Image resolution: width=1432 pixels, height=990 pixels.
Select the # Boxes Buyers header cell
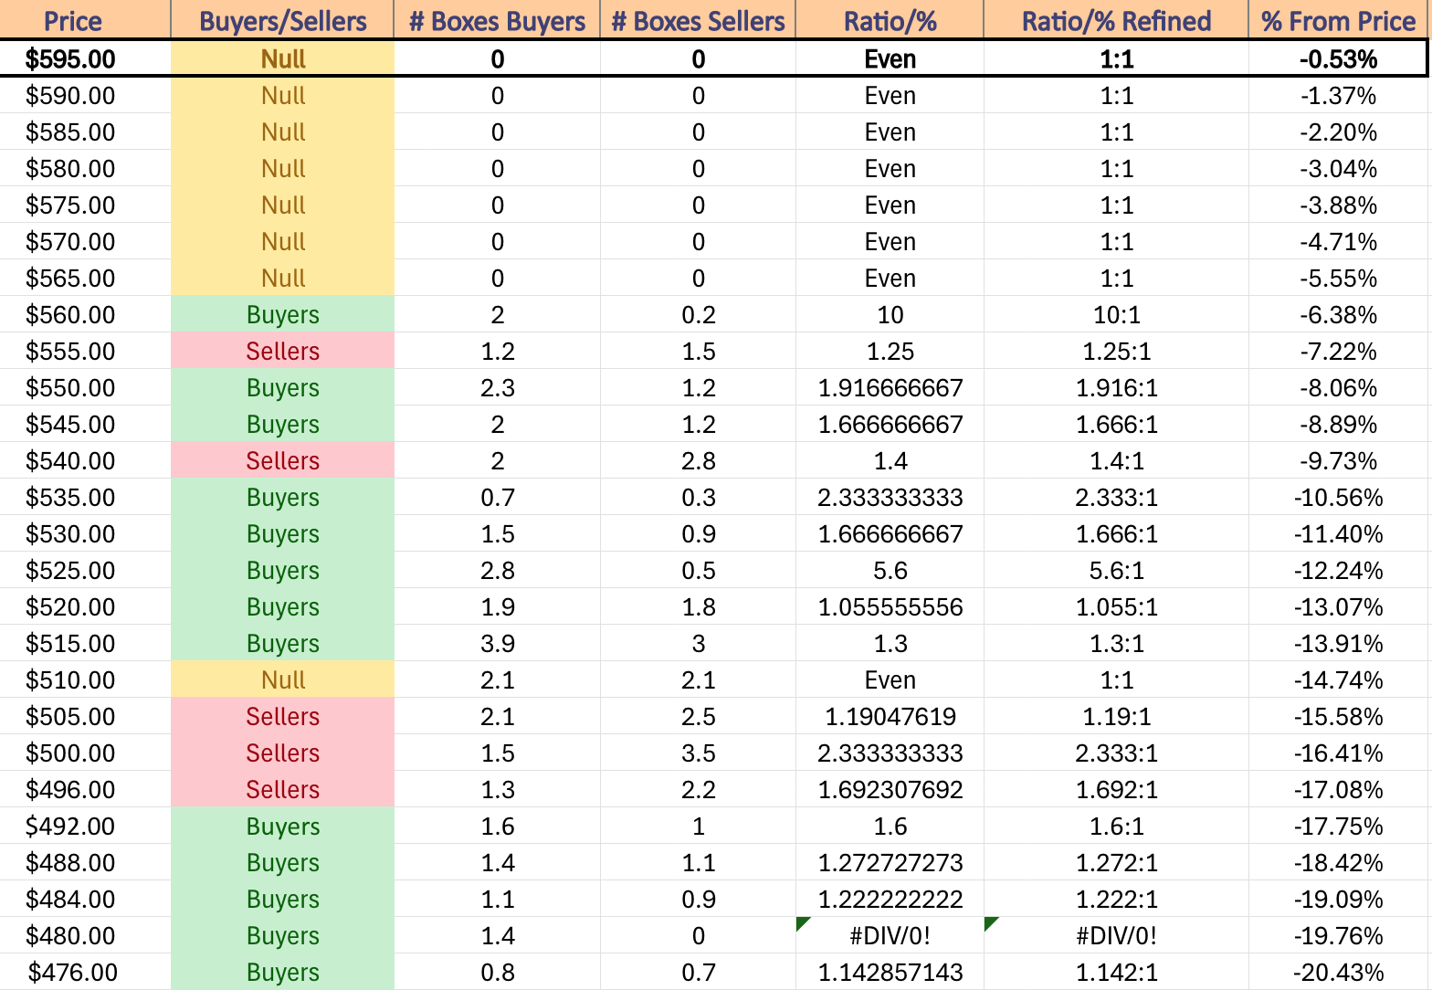pyautogui.click(x=497, y=20)
